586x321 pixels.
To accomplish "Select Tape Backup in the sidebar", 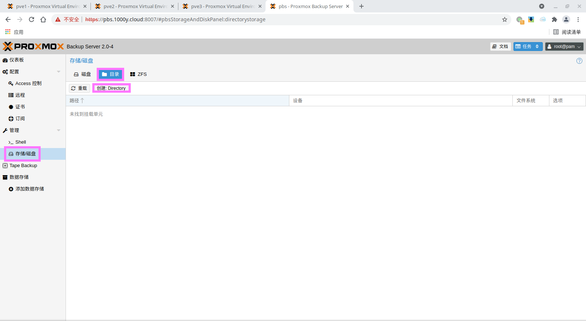I will pyautogui.click(x=23, y=166).
